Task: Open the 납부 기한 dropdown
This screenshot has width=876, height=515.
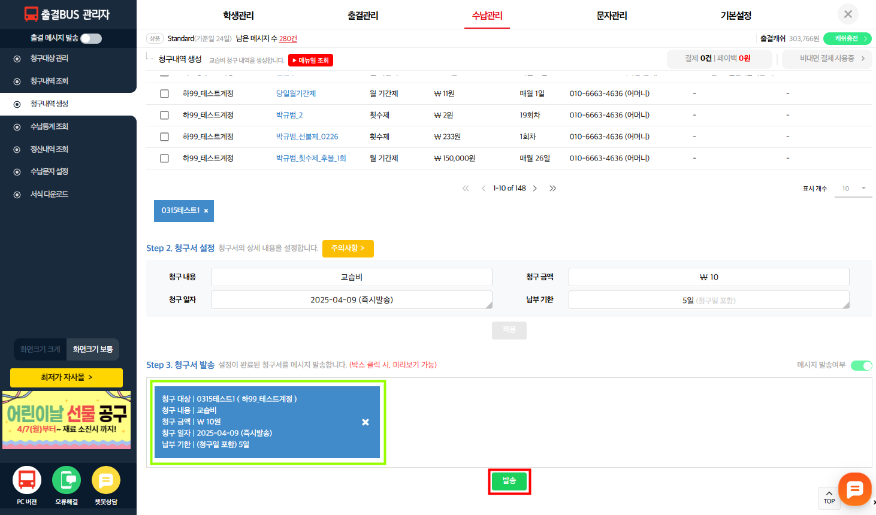Action: 708,300
